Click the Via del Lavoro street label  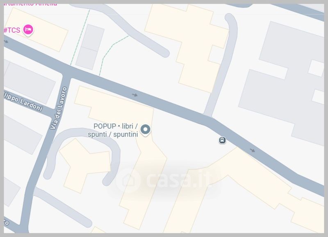coord(59,108)
